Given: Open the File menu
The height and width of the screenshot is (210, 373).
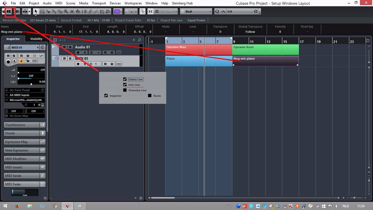Looking at the screenshot, I should pyautogui.click(x=14, y=3).
